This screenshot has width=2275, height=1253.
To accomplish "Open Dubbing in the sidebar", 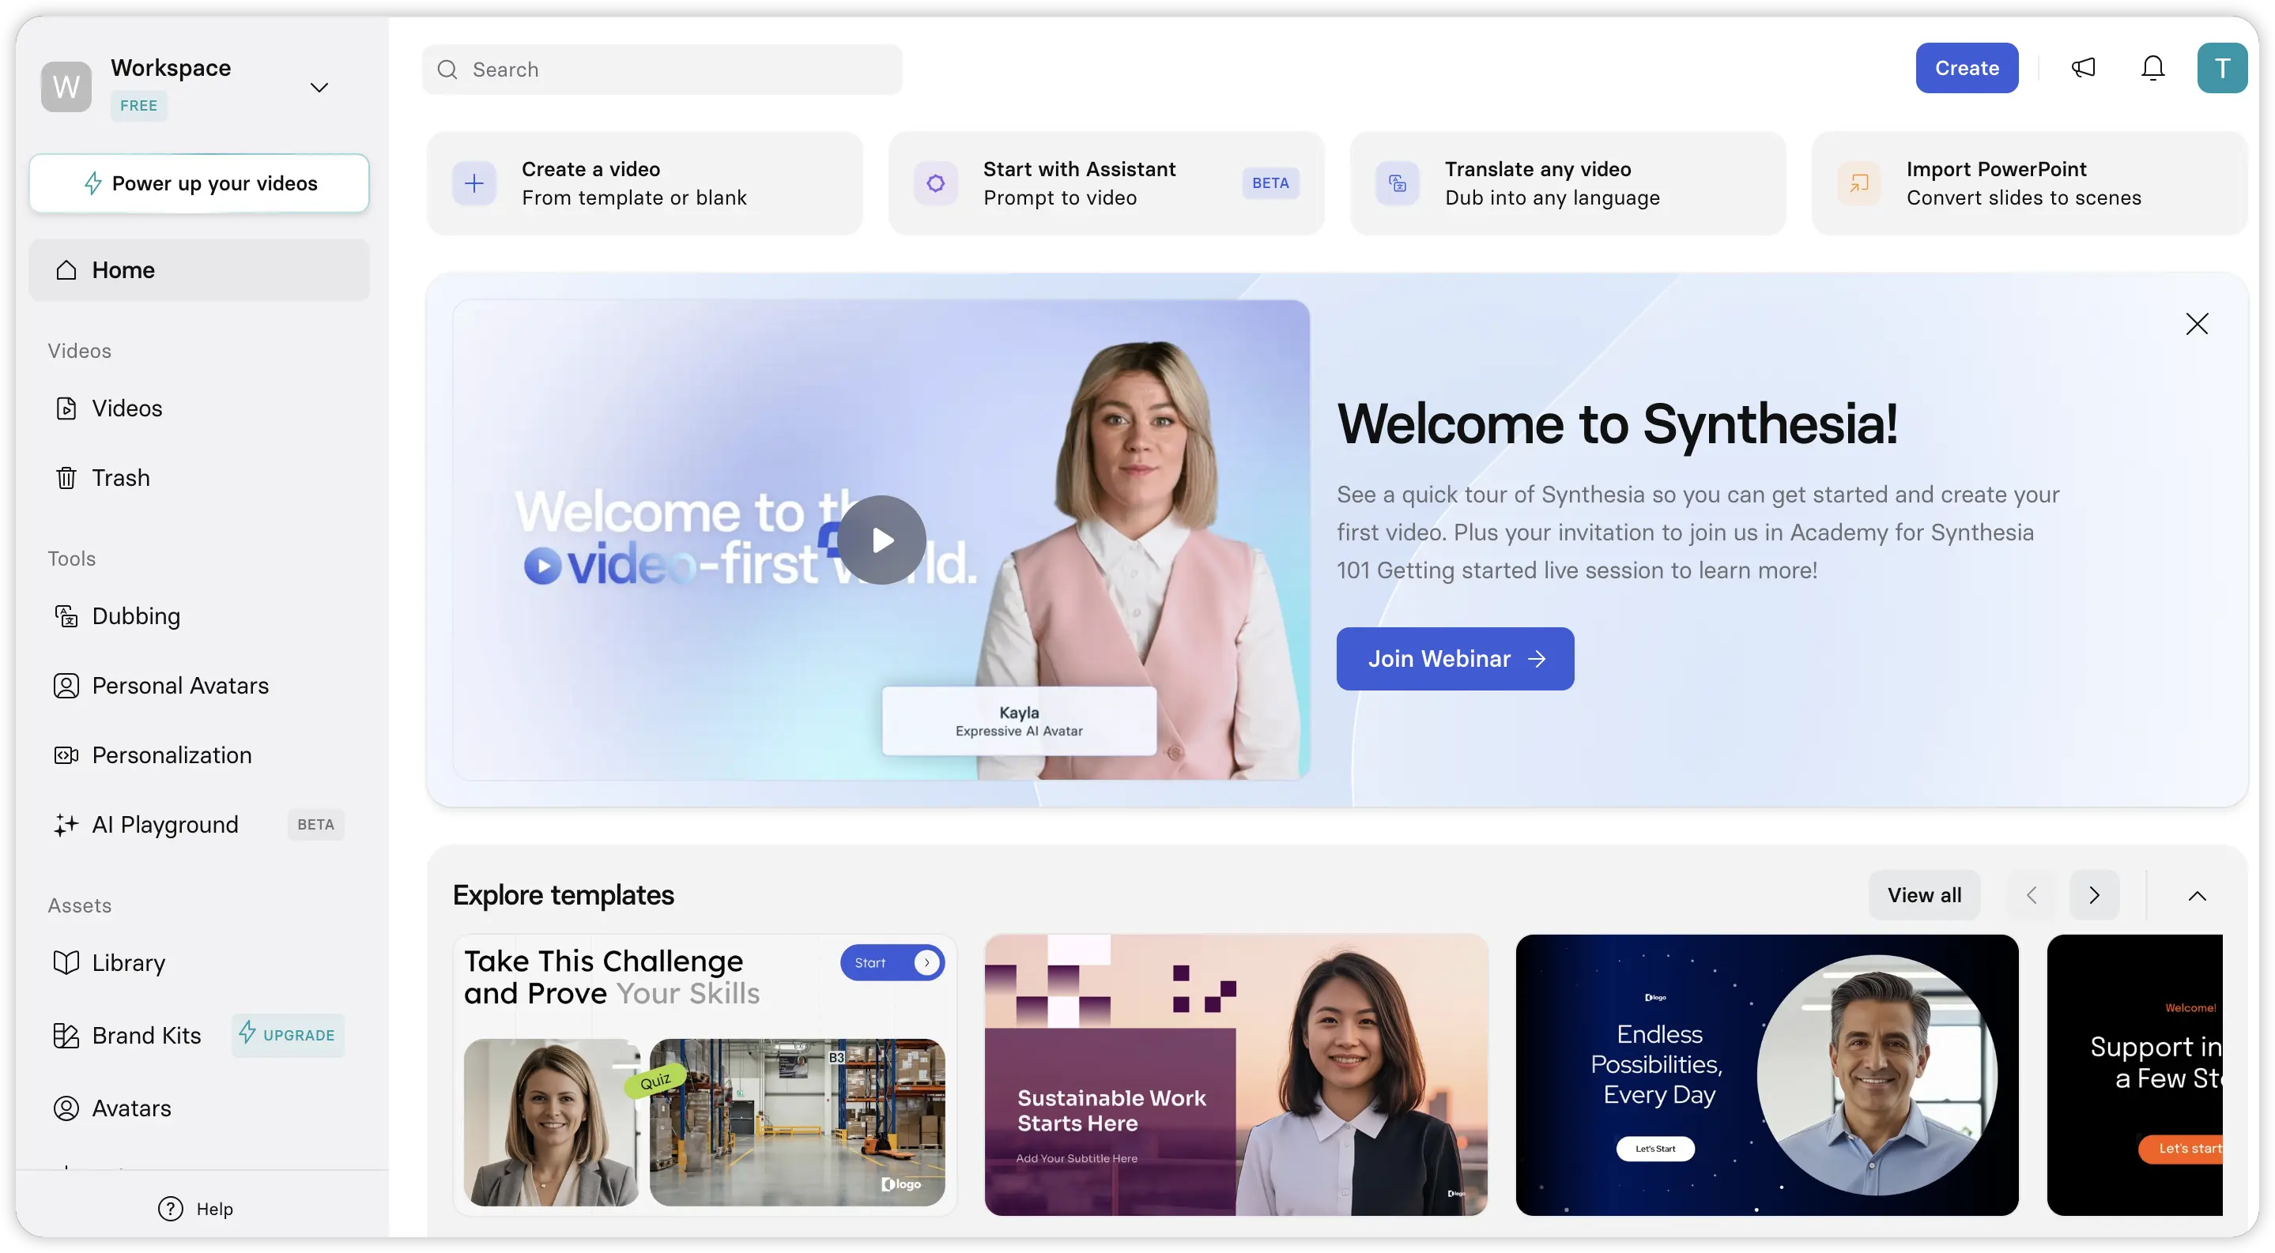I will tap(136, 616).
